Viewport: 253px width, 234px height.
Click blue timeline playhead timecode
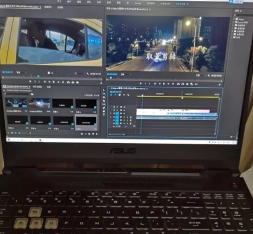(x=116, y=91)
